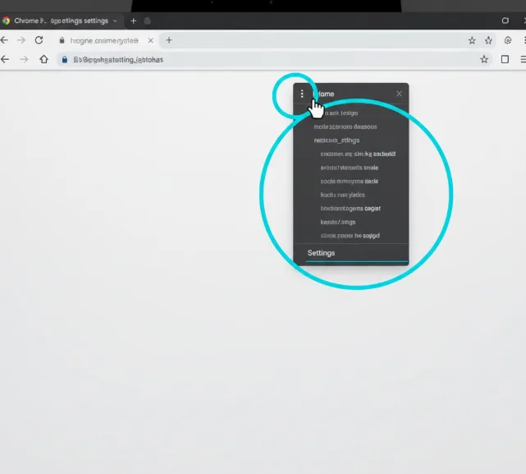Click the plus button right of the upper row X
The width and height of the screenshot is (526, 474).
(169, 40)
